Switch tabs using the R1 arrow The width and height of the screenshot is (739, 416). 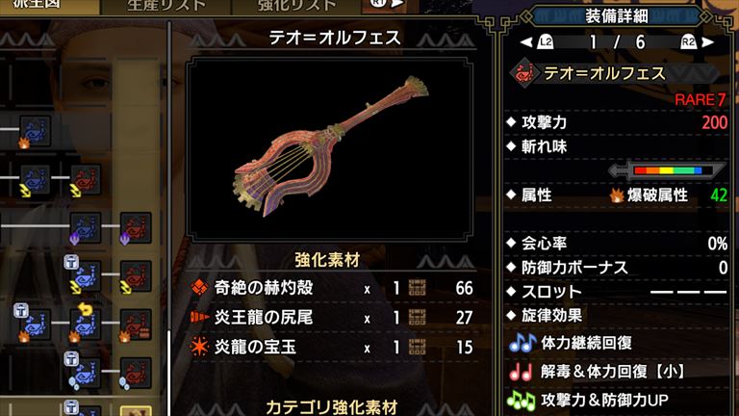(388, 4)
